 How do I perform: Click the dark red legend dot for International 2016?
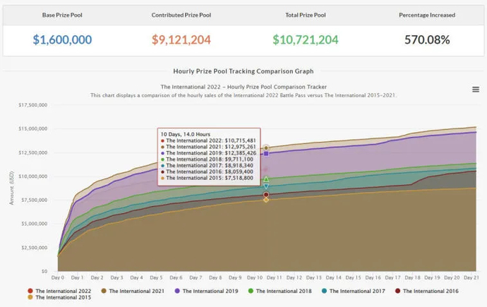coord(397,291)
